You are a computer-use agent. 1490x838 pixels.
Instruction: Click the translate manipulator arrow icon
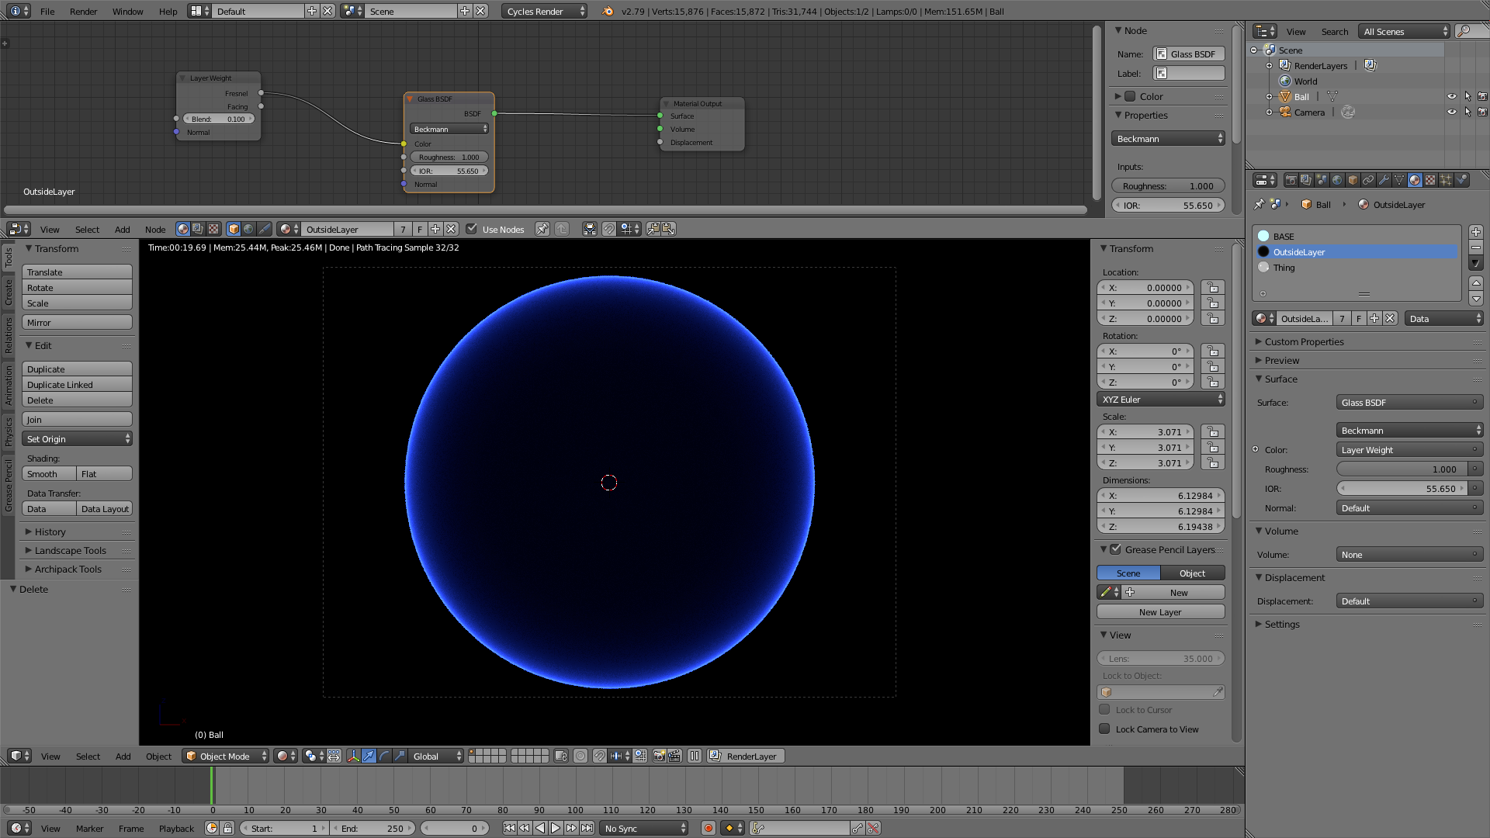[369, 756]
